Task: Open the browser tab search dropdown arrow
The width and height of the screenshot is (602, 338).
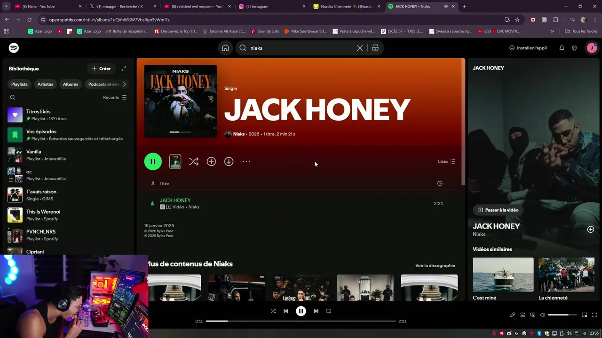Action: tap(6, 7)
